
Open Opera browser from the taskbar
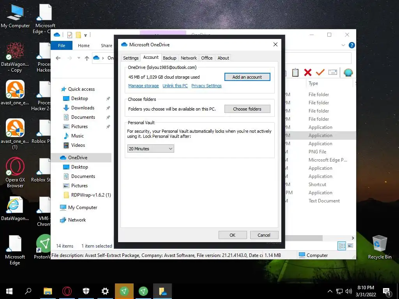click(67, 291)
